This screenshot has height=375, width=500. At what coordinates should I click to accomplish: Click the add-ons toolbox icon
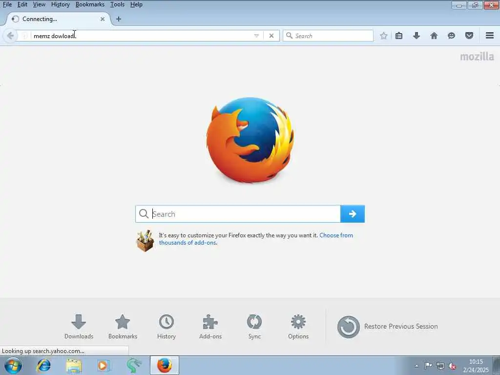tap(145, 241)
